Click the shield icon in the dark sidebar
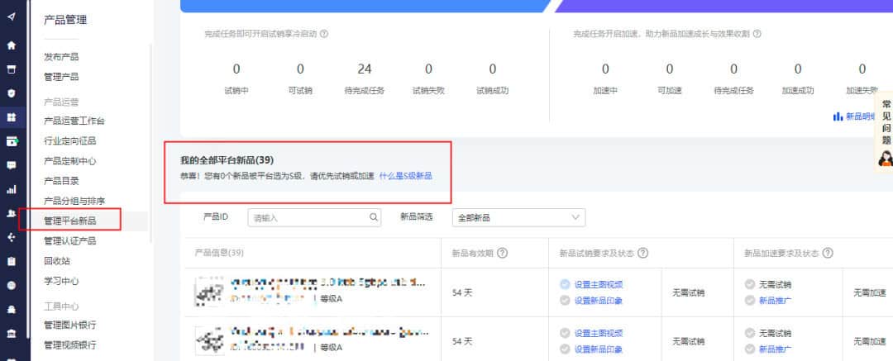The image size is (893, 361). [x=12, y=93]
